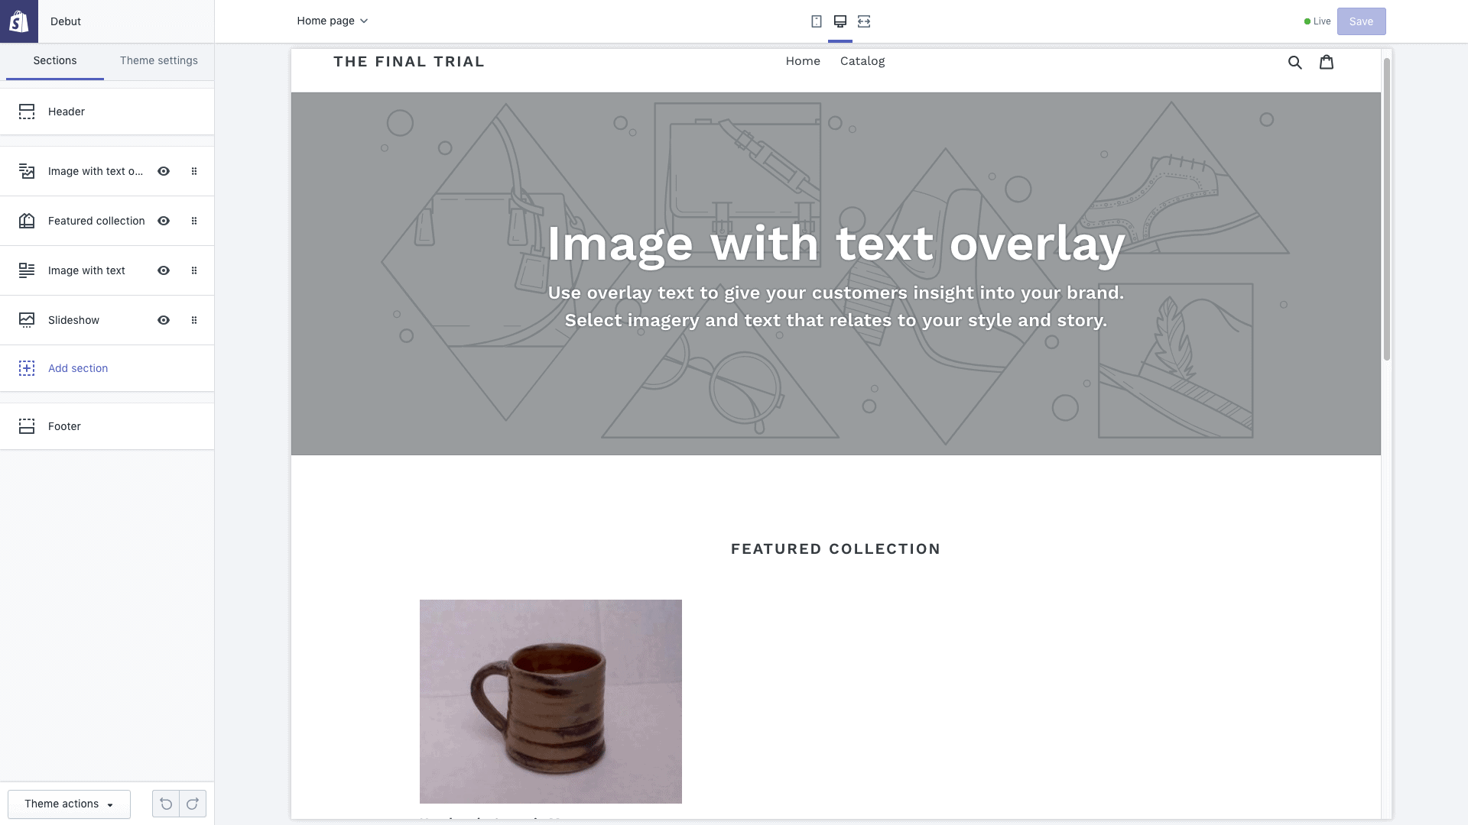Click the Header section icon
1468x825 pixels.
click(x=27, y=112)
